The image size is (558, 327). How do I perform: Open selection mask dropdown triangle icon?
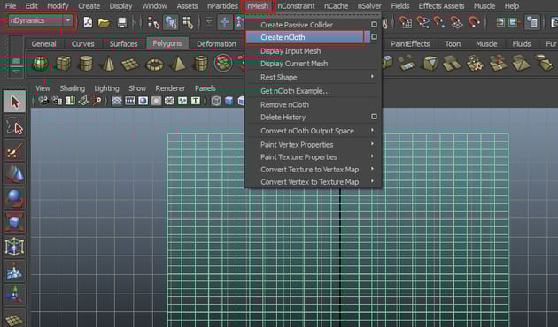209,22
